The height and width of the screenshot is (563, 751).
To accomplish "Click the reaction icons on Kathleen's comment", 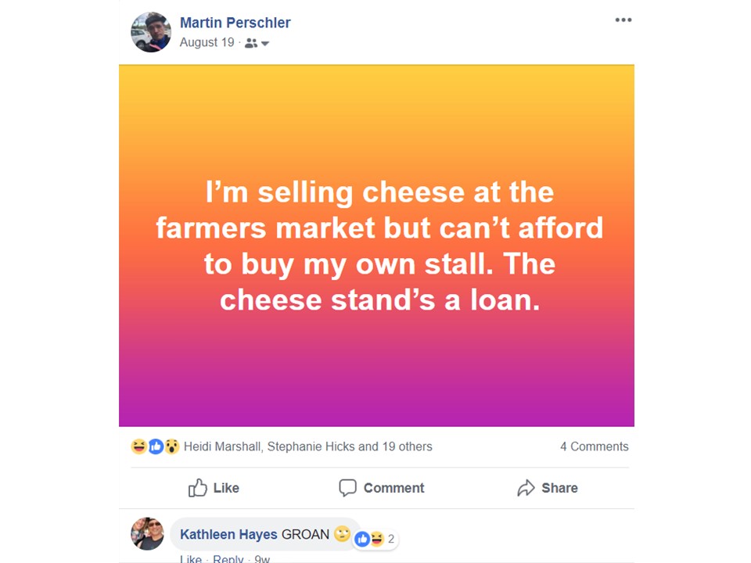I will 368,539.
